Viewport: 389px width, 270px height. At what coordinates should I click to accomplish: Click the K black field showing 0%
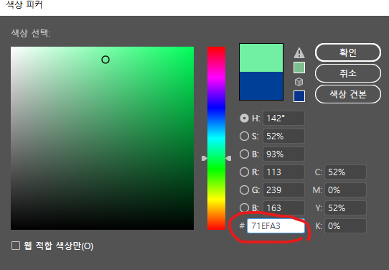[345, 225]
